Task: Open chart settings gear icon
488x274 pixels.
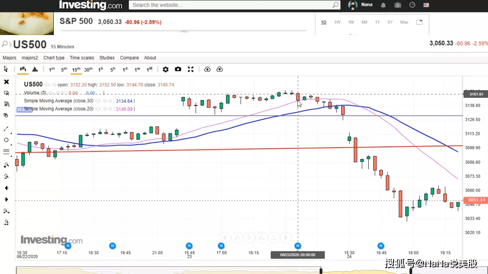Action: click(165, 69)
